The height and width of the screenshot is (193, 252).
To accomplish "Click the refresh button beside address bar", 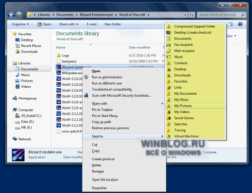I will [192, 15].
